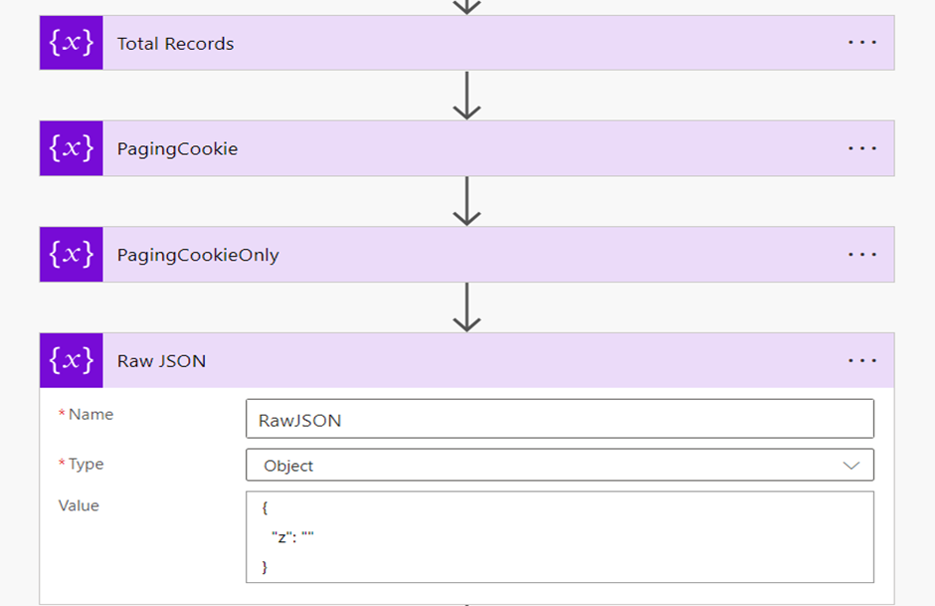This screenshot has width=935, height=606.
Task: Open the Type dropdown showing Object
Action: tap(547, 465)
